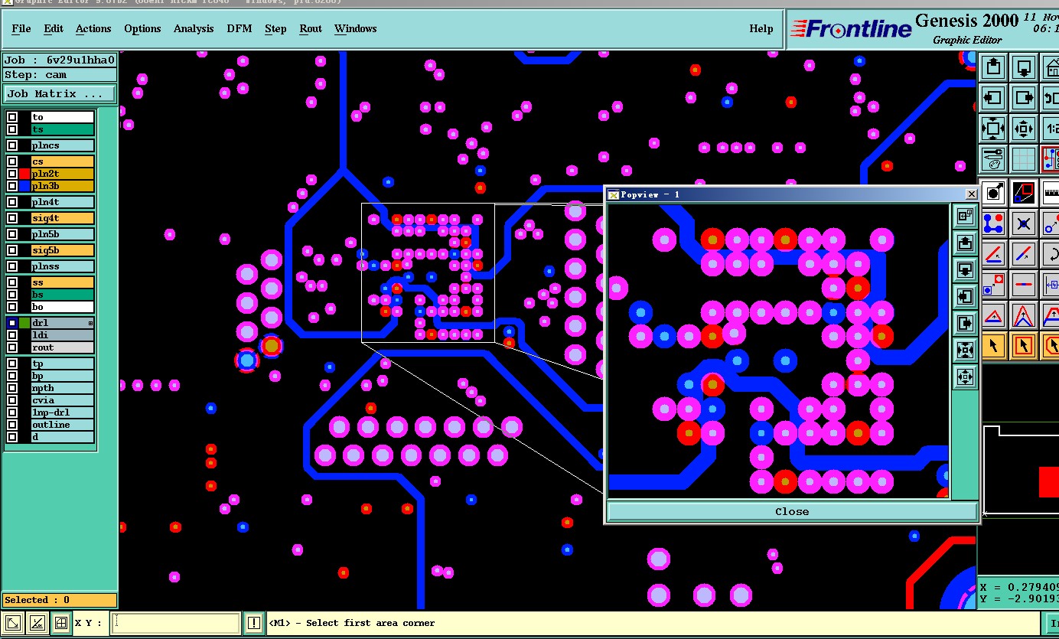Open the Edit menu
The width and height of the screenshot is (1059, 639).
[x=54, y=28]
